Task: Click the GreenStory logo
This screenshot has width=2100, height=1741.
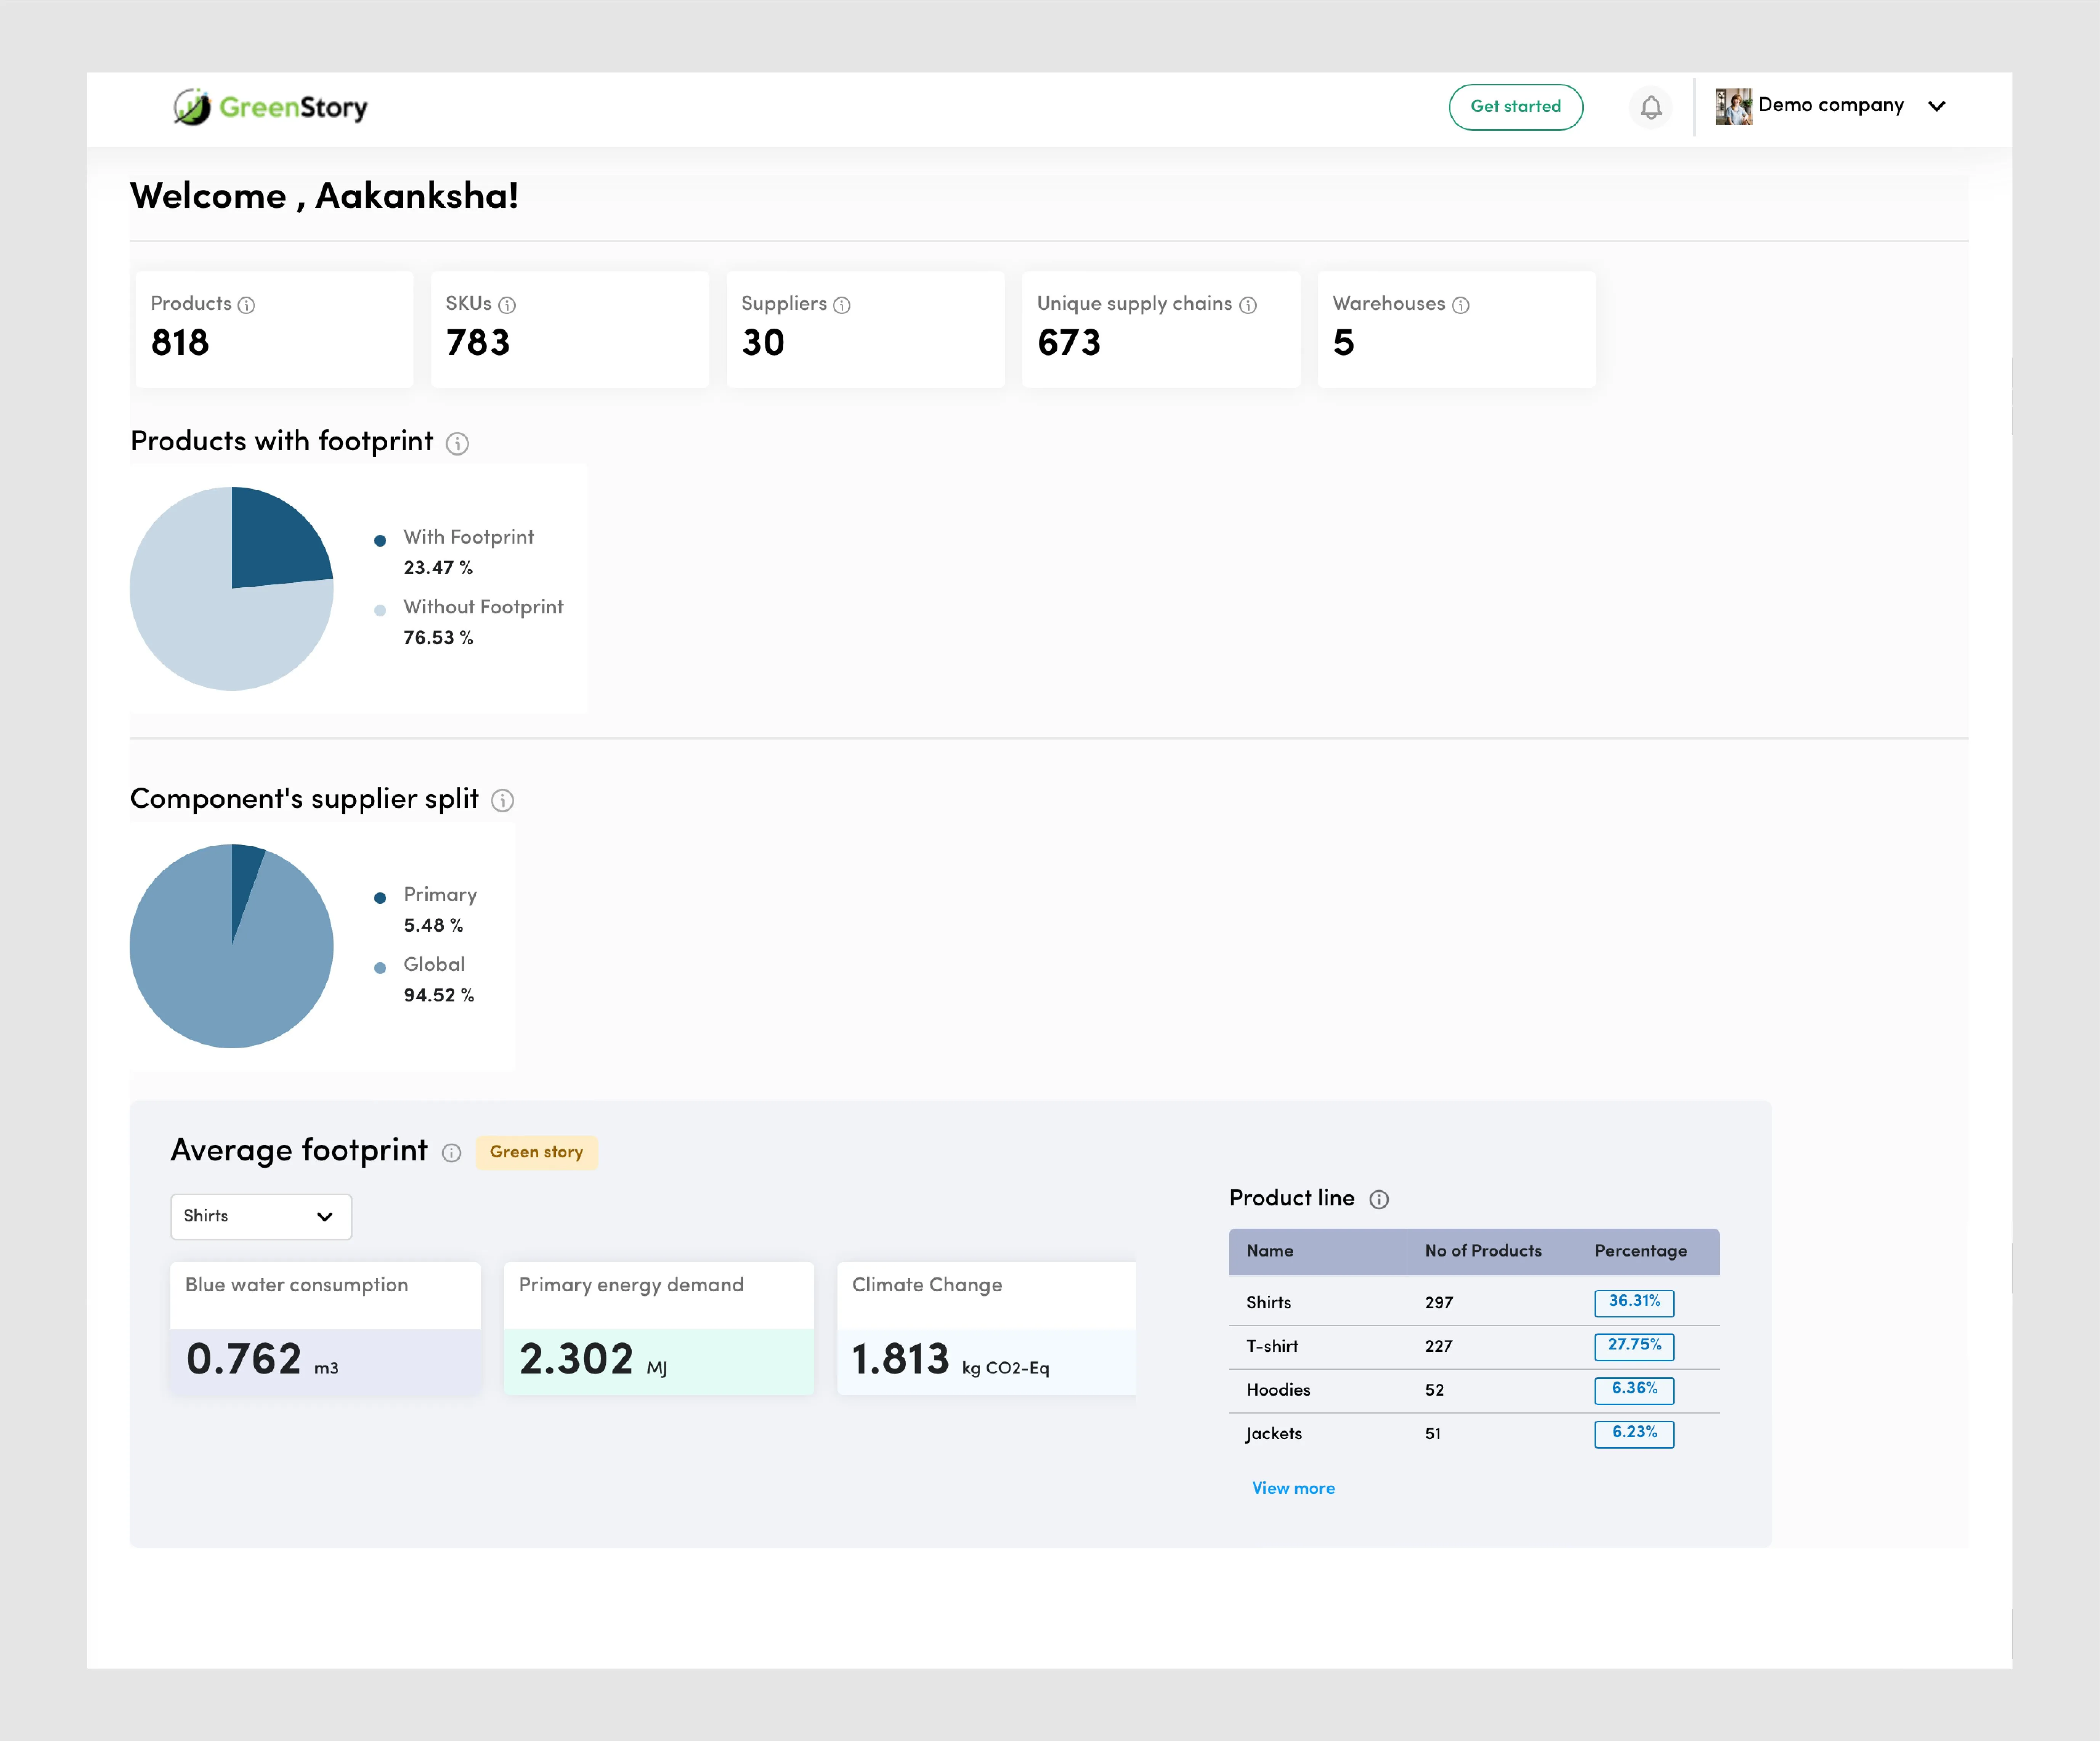Action: [x=270, y=107]
